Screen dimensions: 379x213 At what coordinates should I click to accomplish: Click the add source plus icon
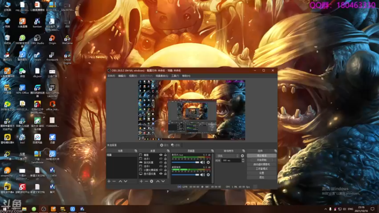tap(141, 181)
